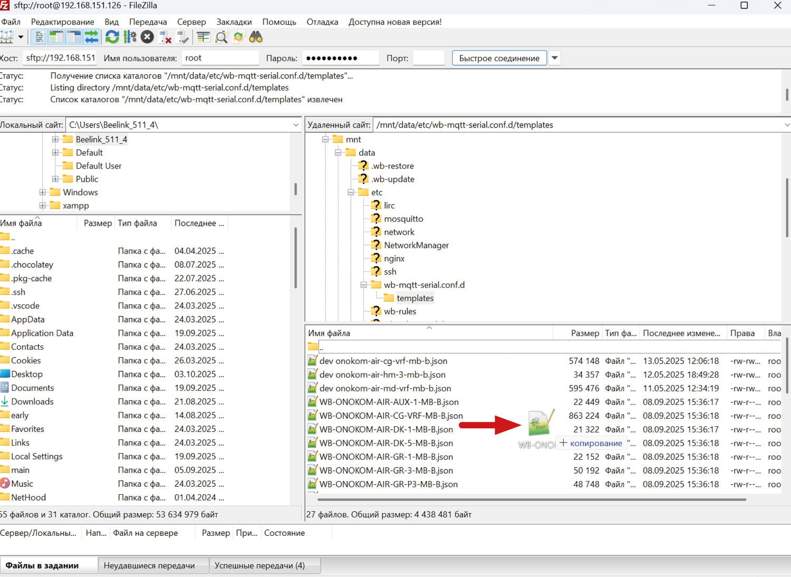Open directory listing filters dialog

click(203, 37)
